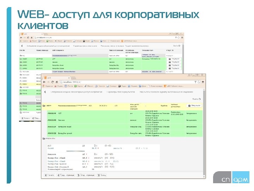The height and width of the screenshot is (191, 254).
Task: Click the Пред. страница pagination button
Action: click(x=66, y=175)
